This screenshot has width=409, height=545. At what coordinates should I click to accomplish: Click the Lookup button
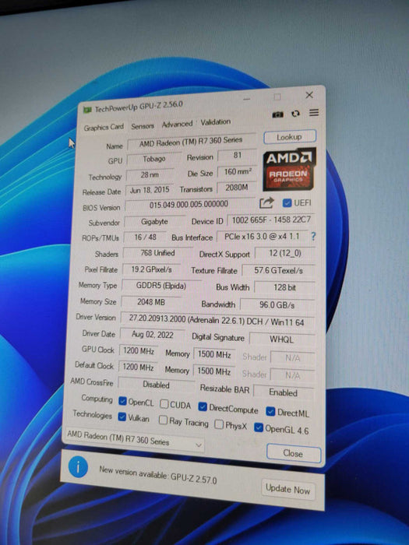290,137
